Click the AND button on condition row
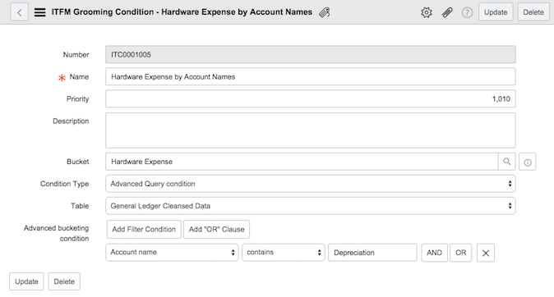Viewport: 554px width, 297px height. 434,253
